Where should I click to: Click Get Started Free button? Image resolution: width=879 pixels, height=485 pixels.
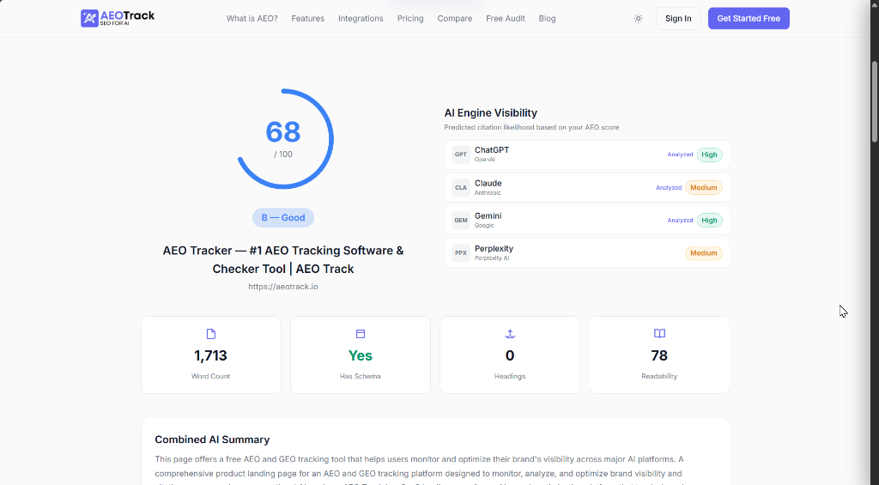[749, 19]
